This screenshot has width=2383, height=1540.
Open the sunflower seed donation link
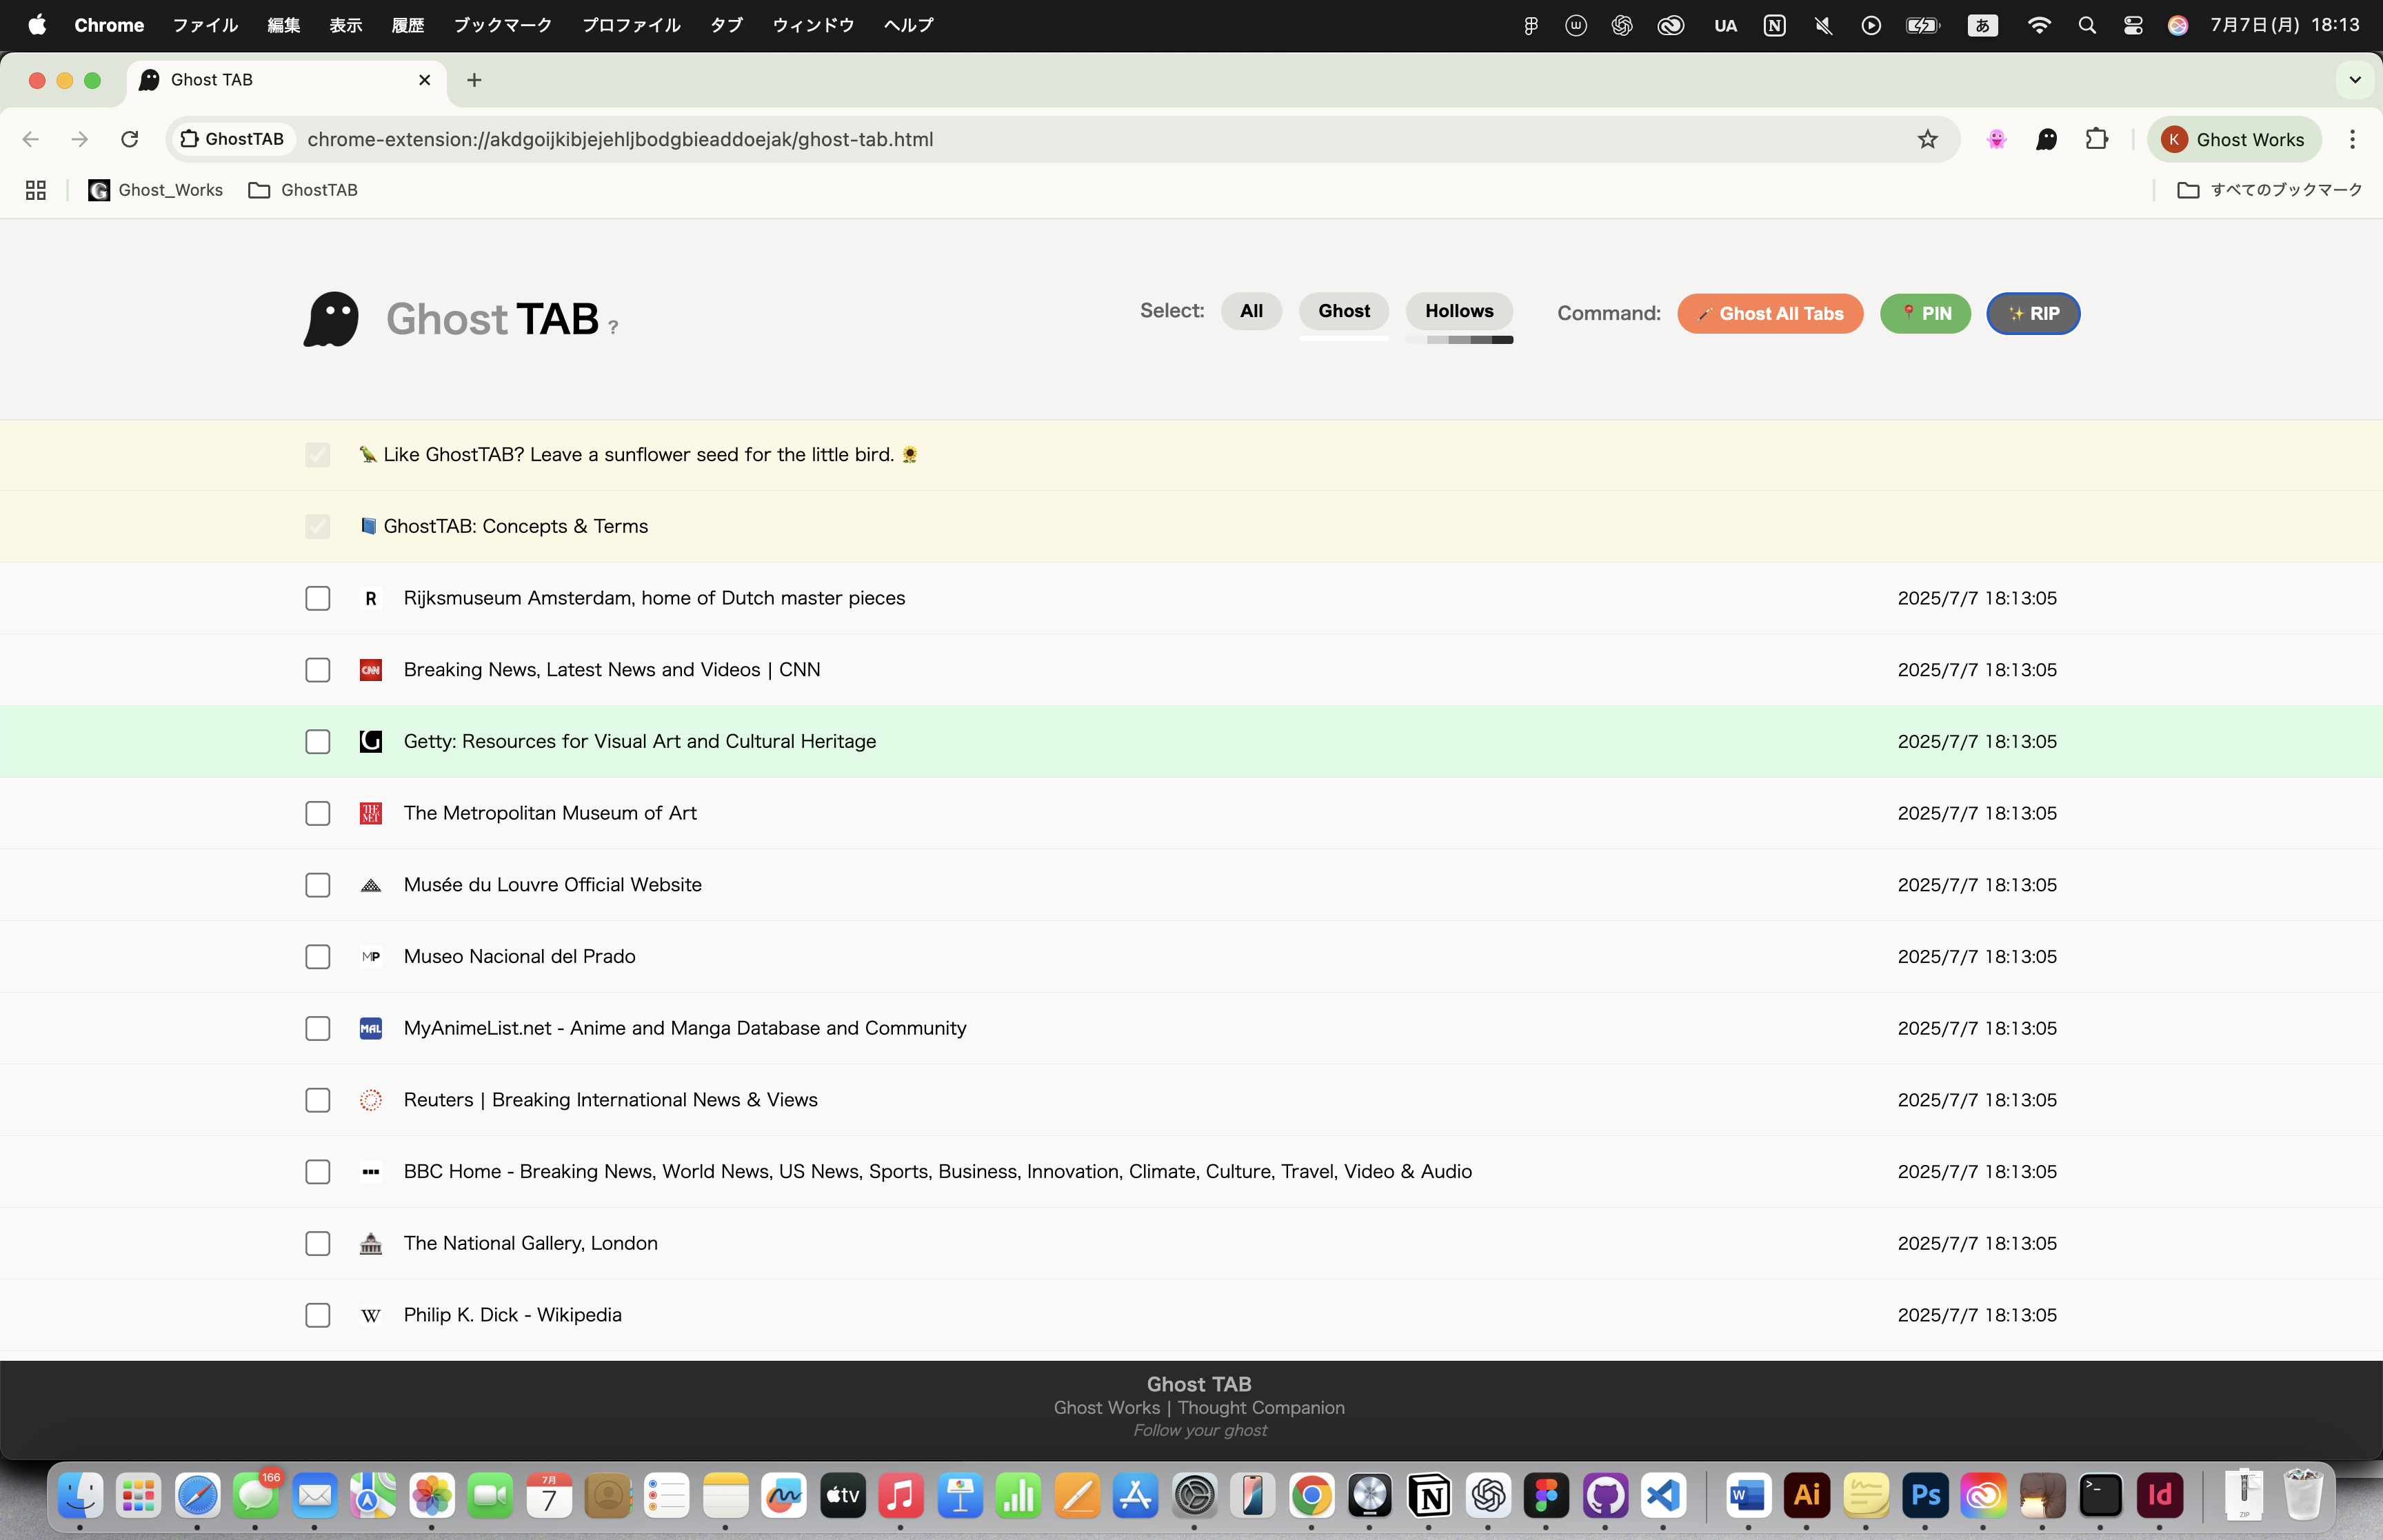pyautogui.click(x=639, y=455)
